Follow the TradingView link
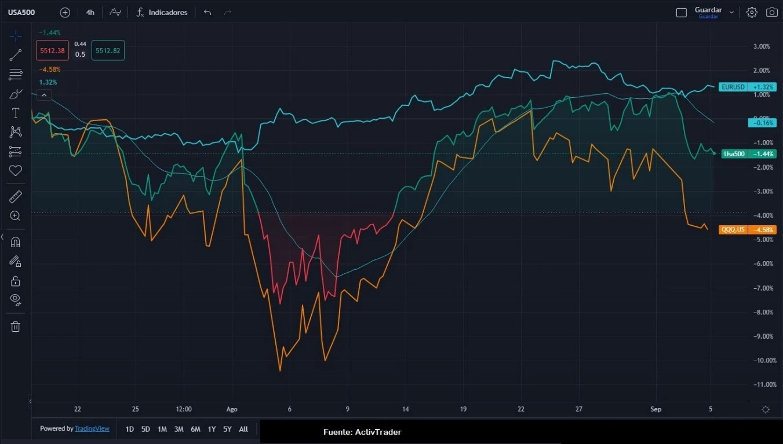 92,429
